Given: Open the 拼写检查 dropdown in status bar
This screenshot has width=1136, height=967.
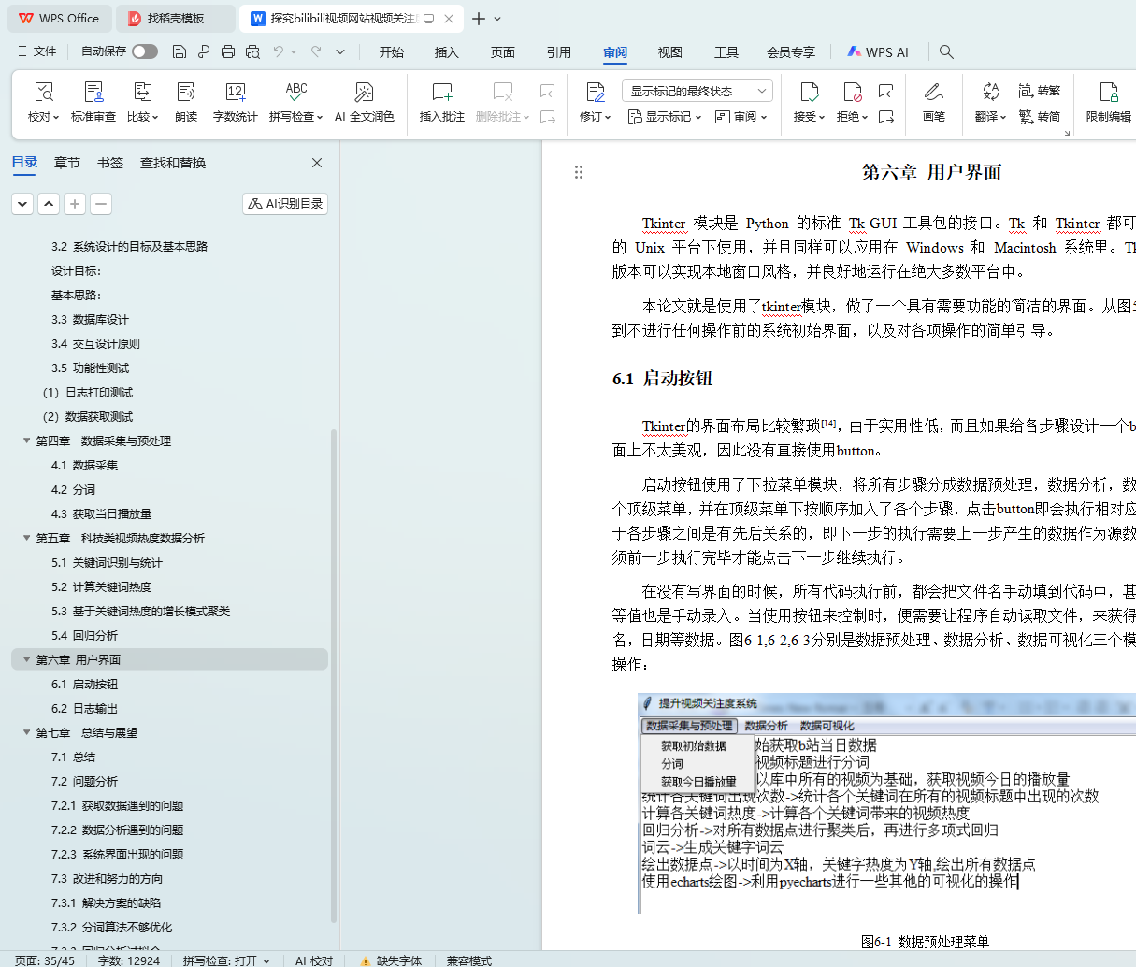Looking at the screenshot, I should [x=226, y=960].
